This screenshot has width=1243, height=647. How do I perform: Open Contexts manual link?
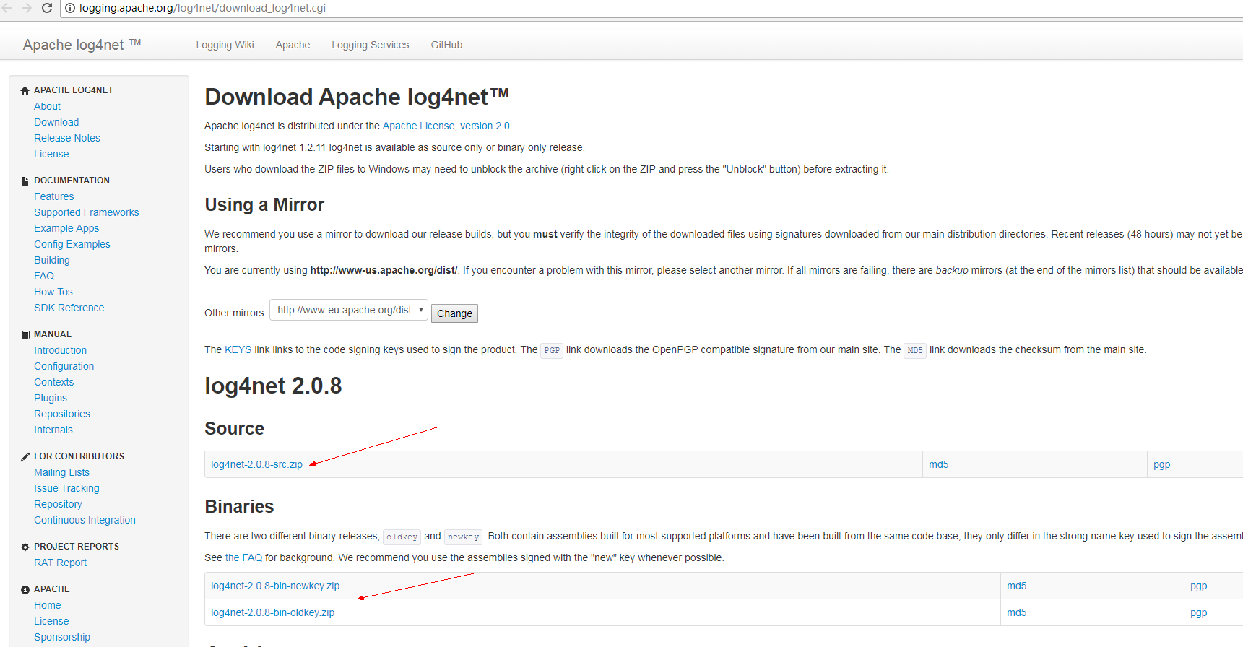(x=53, y=382)
